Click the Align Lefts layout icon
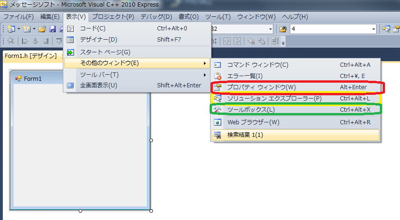This screenshot has height=220, width=400. pyautogui.click(x=24, y=41)
